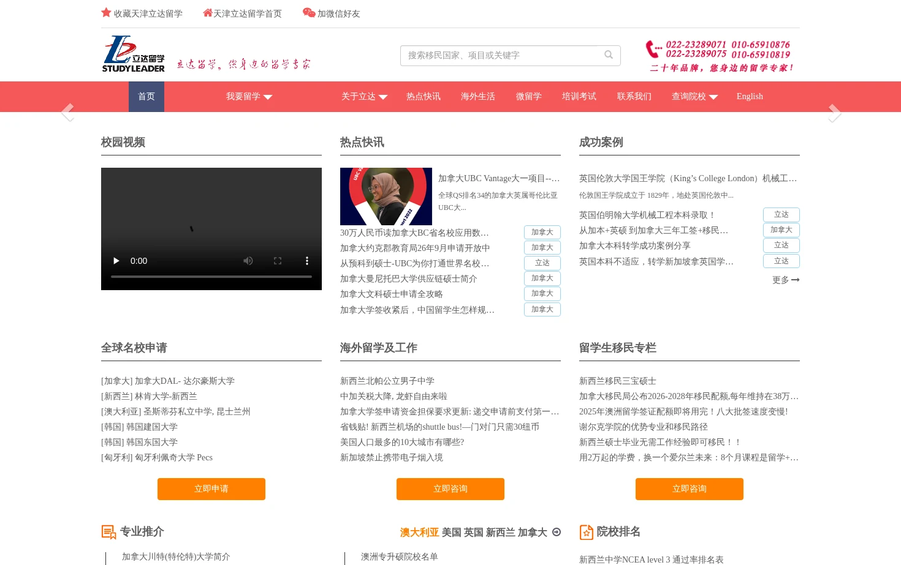This screenshot has width=901, height=565.
Task: Click the 专业推介 section icon
Action: coord(108,532)
